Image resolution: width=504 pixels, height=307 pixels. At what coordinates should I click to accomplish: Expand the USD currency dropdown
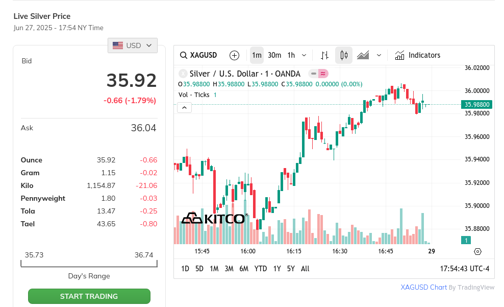click(133, 45)
